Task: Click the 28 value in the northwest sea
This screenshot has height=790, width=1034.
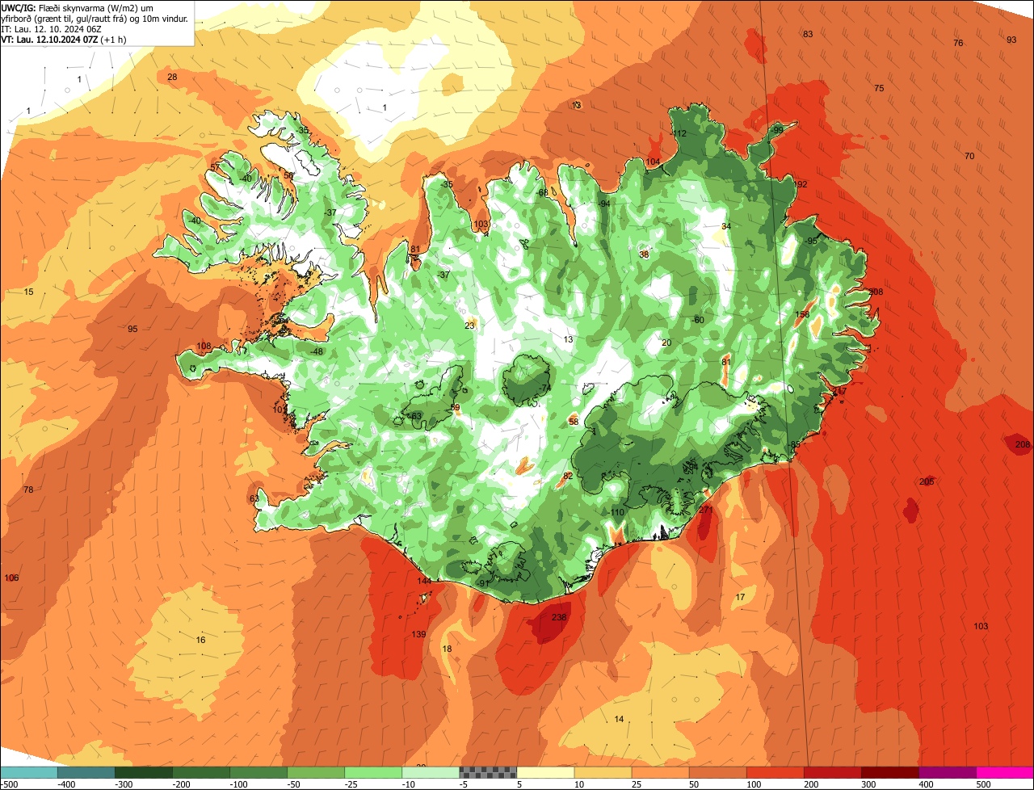Action: 172,78
